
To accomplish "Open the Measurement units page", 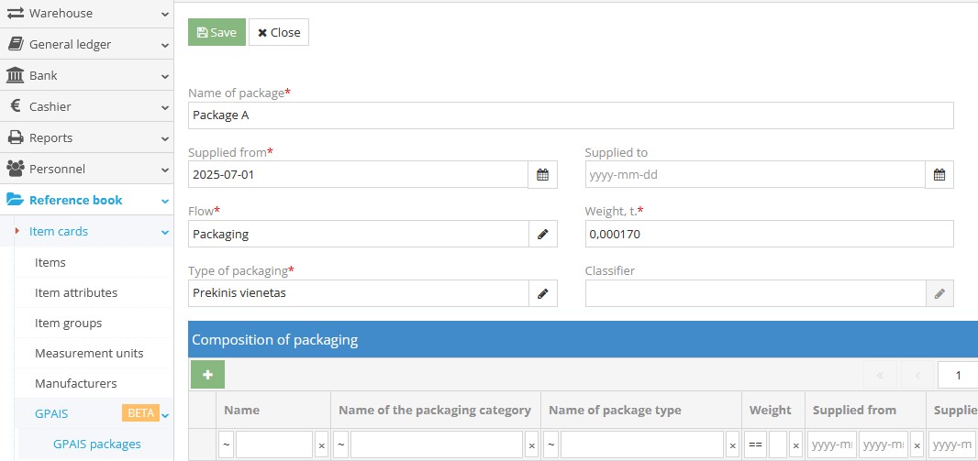I will 89,353.
